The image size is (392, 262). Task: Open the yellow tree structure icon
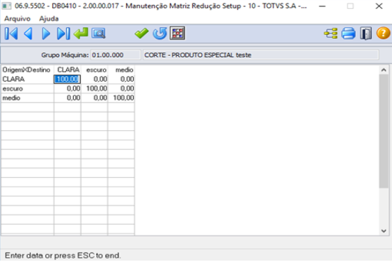tap(331, 33)
